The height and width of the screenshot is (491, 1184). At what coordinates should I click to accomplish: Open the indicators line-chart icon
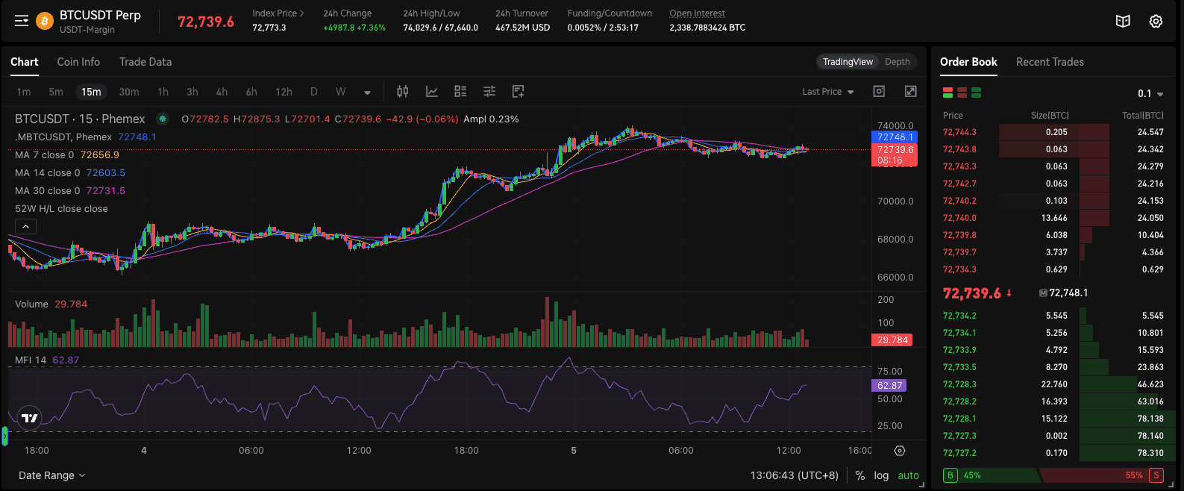(431, 92)
